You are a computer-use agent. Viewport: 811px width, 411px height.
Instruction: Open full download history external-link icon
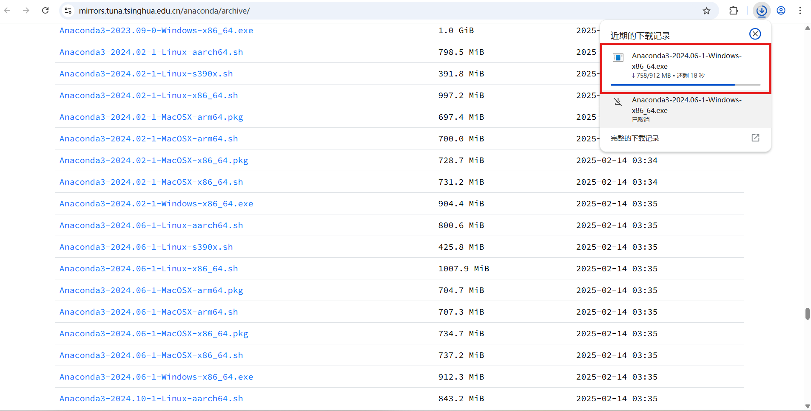click(x=755, y=138)
